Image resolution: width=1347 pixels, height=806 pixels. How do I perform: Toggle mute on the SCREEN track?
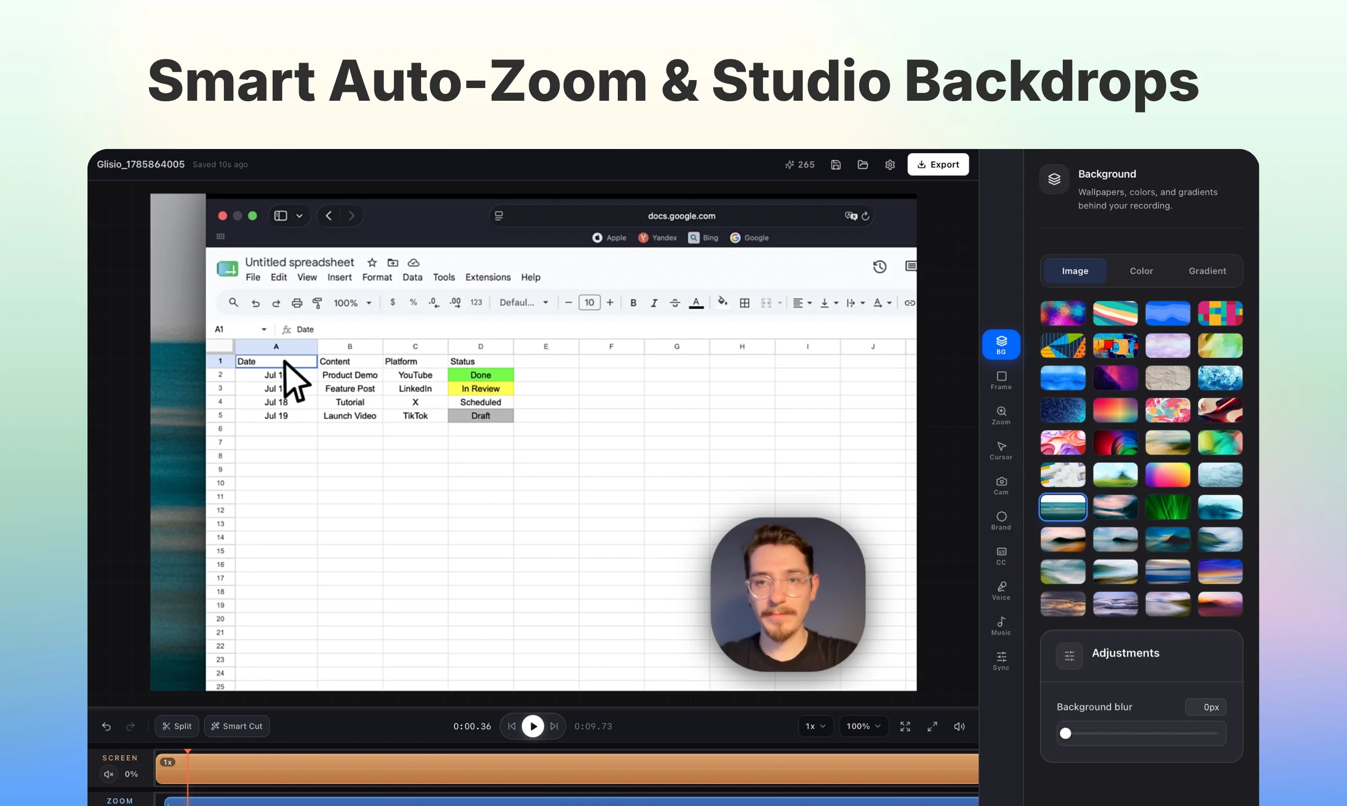(x=109, y=774)
